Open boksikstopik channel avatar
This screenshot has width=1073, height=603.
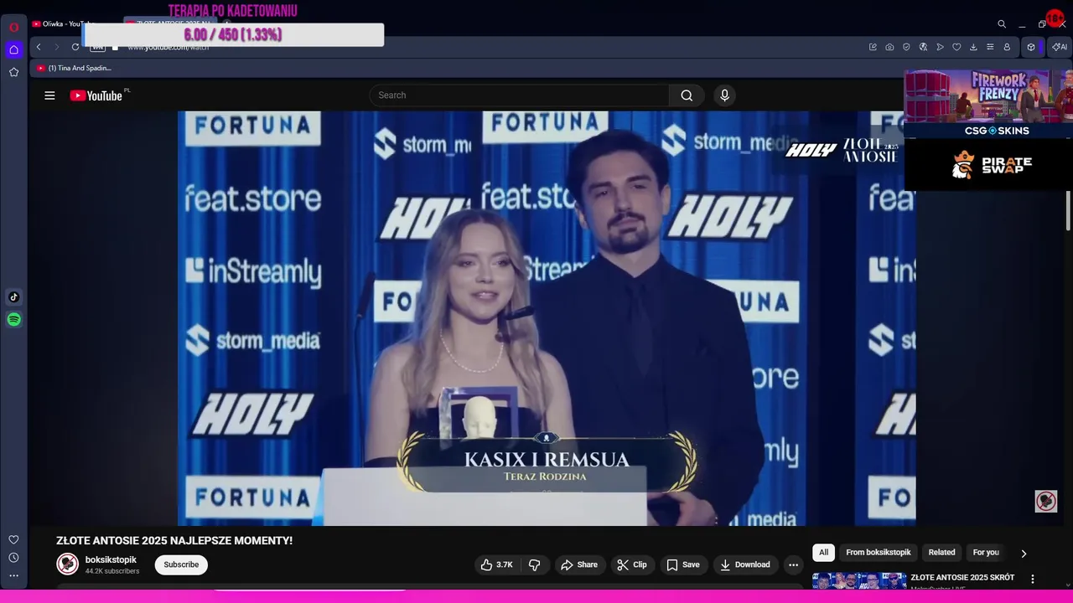68,564
